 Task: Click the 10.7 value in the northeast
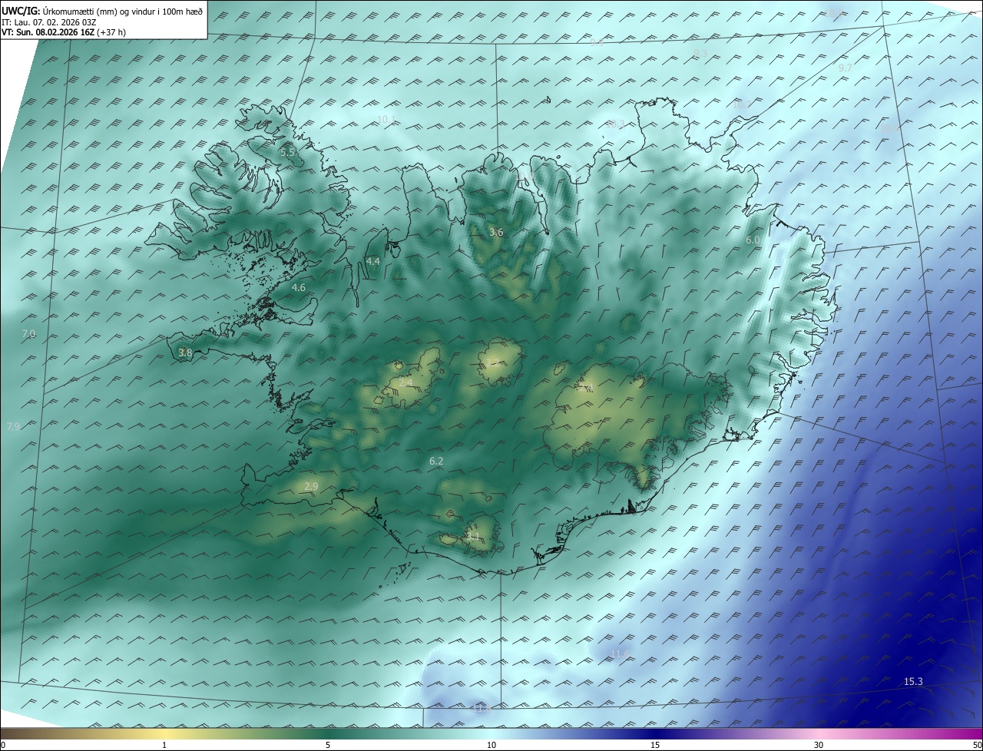(741, 104)
